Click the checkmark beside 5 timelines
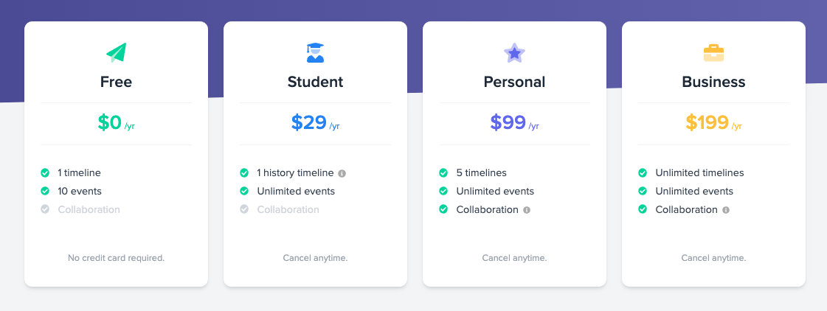The width and height of the screenshot is (827, 311). point(443,173)
